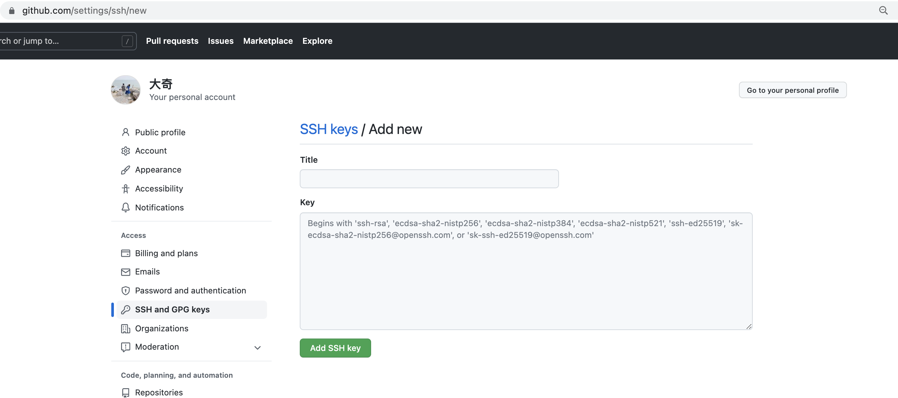This screenshot has width=898, height=398.
Task: Click the Billing credit card icon
Action: coord(125,253)
